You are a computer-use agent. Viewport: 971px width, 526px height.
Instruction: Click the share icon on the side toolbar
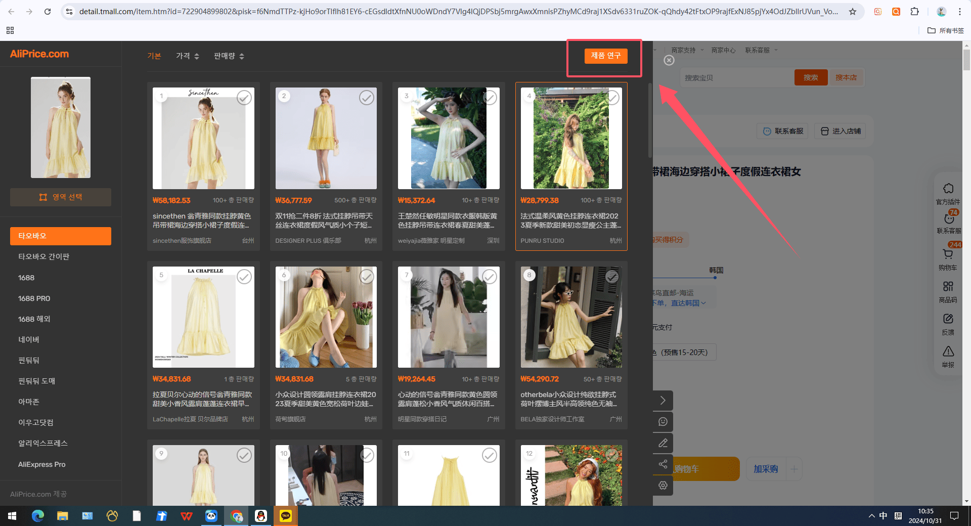[x=663, y=464]
